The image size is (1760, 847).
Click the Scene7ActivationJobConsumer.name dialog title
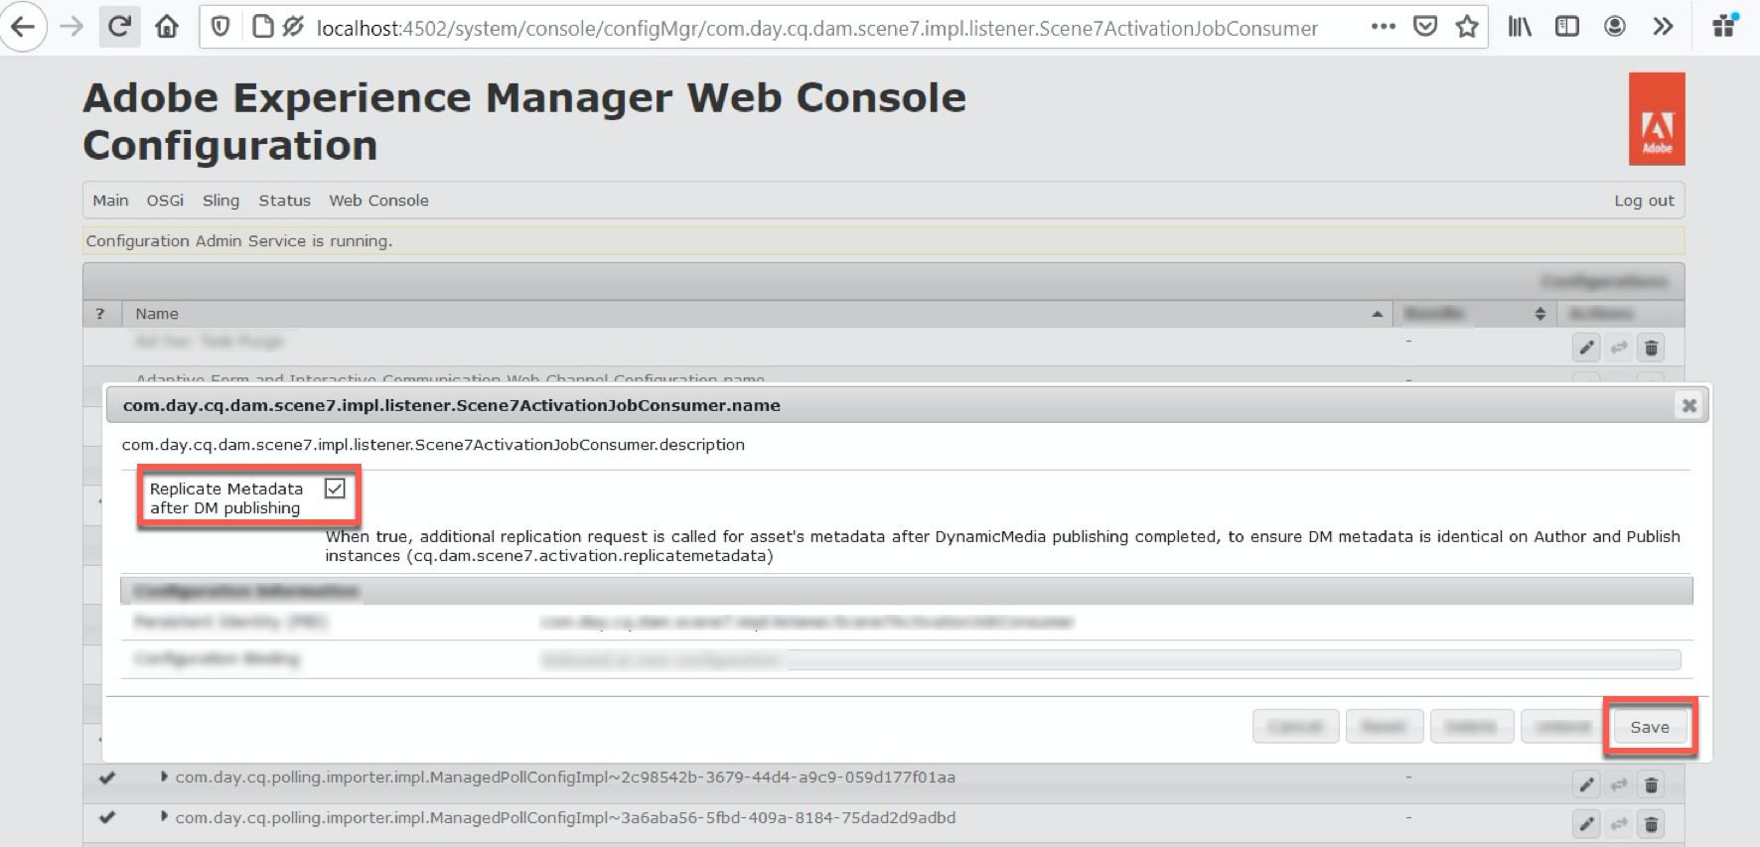[x=451, y=405]
